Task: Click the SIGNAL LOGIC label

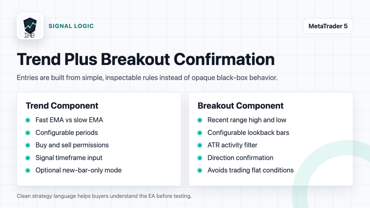Action: [x=71, y=26]
